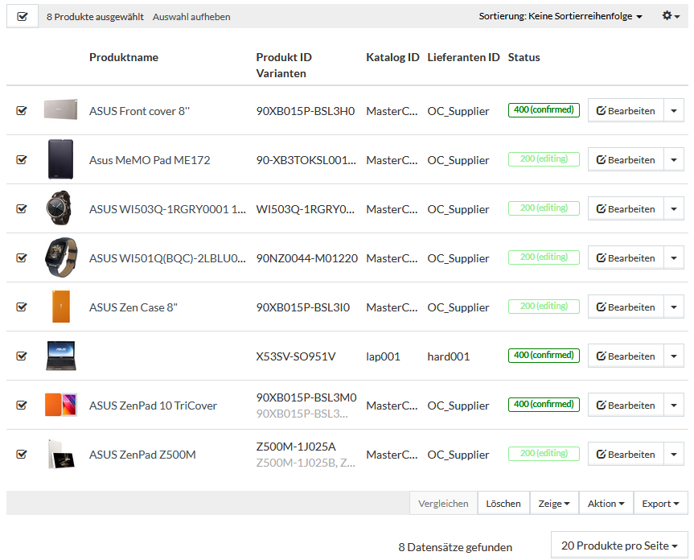Open ASUS ZenPad Z500M thumbnail
Screen dimensions: 694x560
tap(61, 454)
